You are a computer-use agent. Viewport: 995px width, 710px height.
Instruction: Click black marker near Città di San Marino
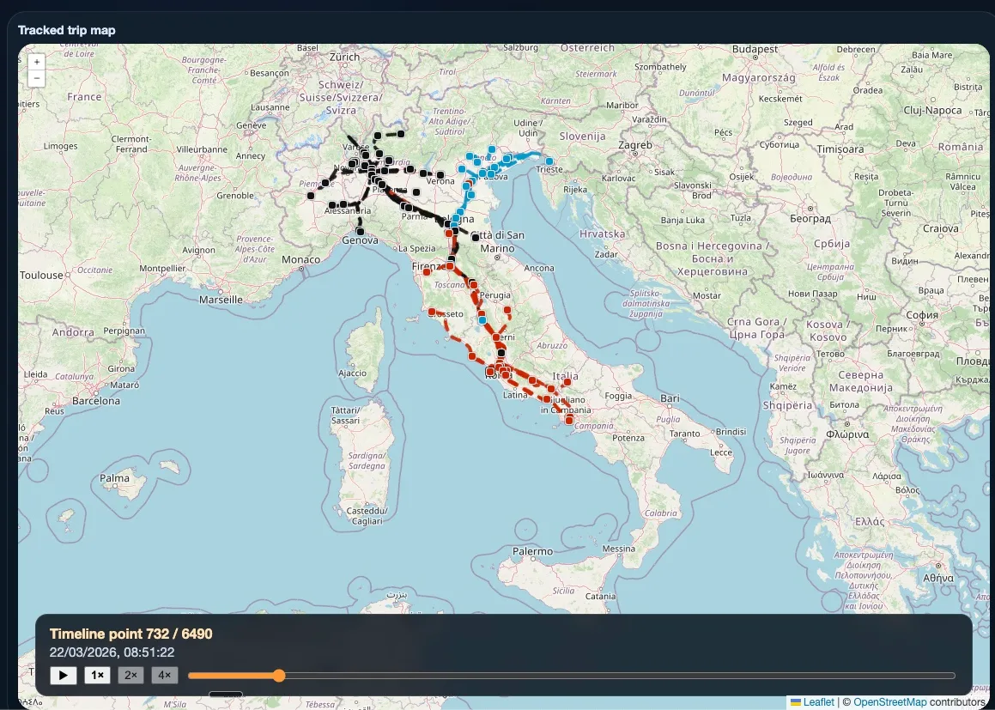[476, 236]
